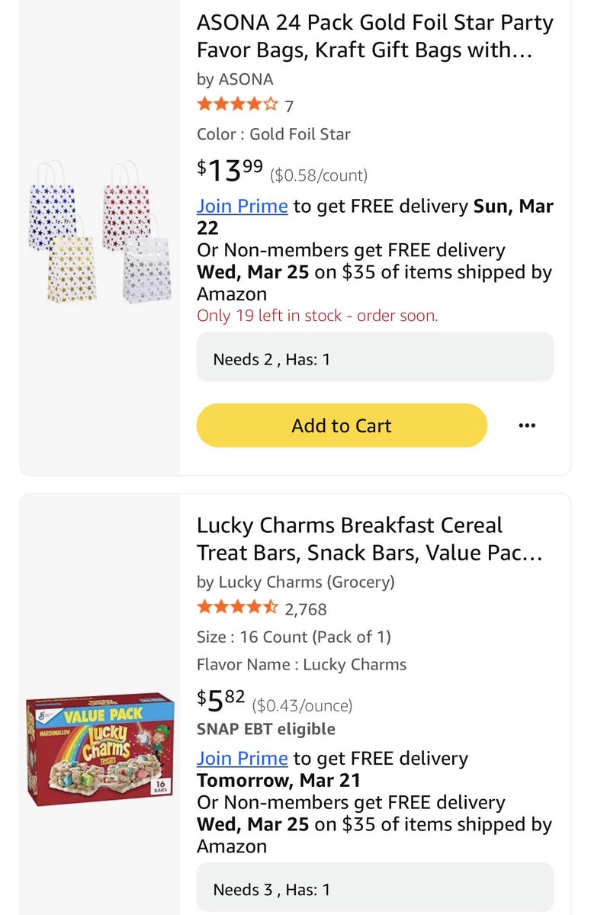Open the Lucky Charms Treat Bars title

tap(370, 539)
